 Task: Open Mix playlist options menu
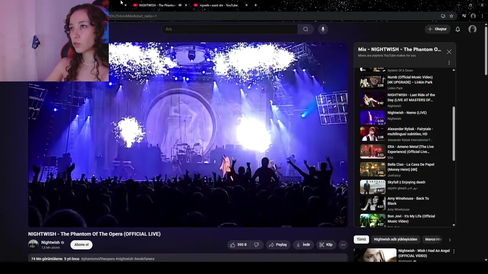449,62
